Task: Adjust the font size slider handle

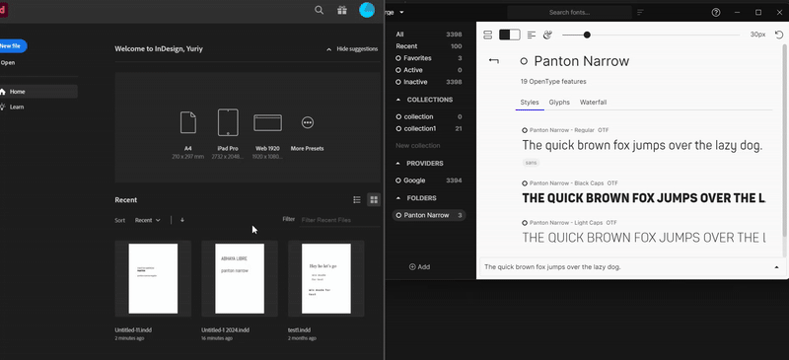Action: 587,35
